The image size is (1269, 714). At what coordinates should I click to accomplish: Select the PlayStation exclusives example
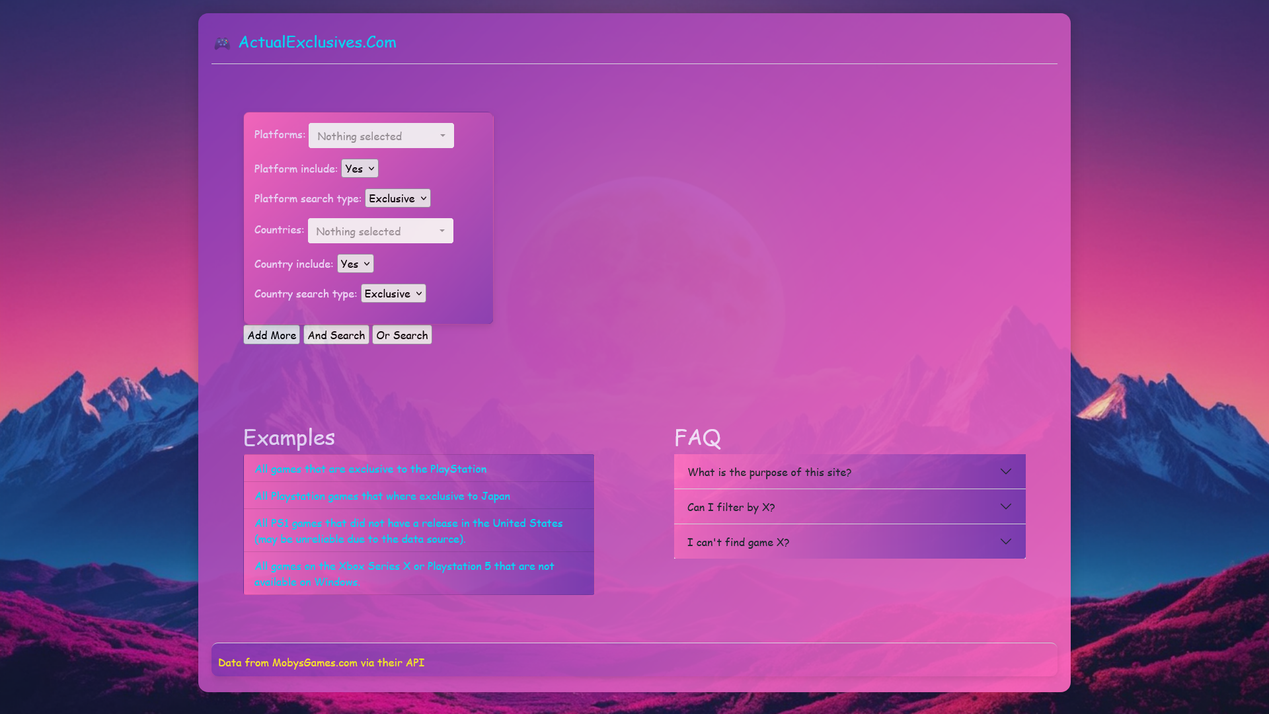(x=371, y=469)
